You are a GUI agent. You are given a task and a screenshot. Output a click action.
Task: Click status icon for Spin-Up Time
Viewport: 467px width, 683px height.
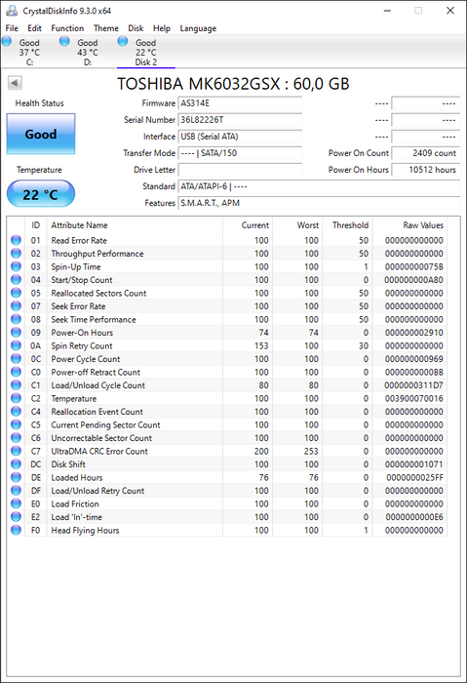pyautogui.click(x=17, y=266)
